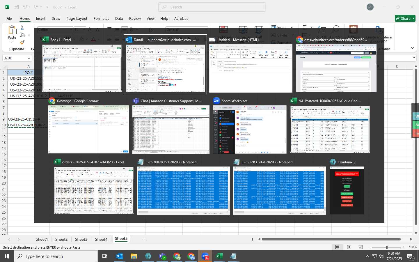The height and width of the screenshot is (262, 419).
Task: Open the ST account avatar
Action: [370, 7]
